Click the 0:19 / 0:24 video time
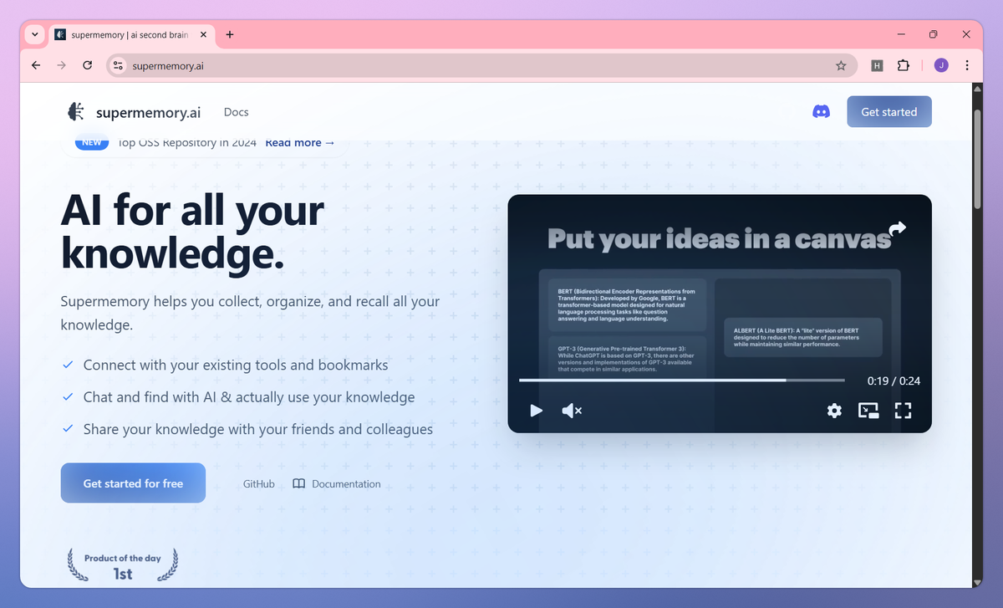 click(894, 381)
